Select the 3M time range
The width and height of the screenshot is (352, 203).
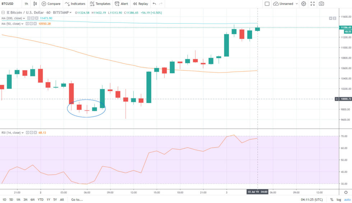pyautogui.click(x=26, y=199)
